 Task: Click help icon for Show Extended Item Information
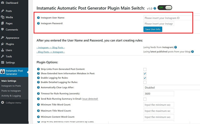click(38, 73)
